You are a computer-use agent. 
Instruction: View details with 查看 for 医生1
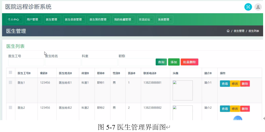point(225,84)
